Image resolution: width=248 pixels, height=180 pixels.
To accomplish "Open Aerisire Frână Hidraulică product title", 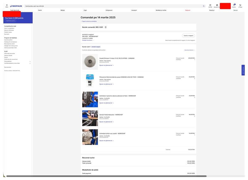I will [x=111, y=115].
